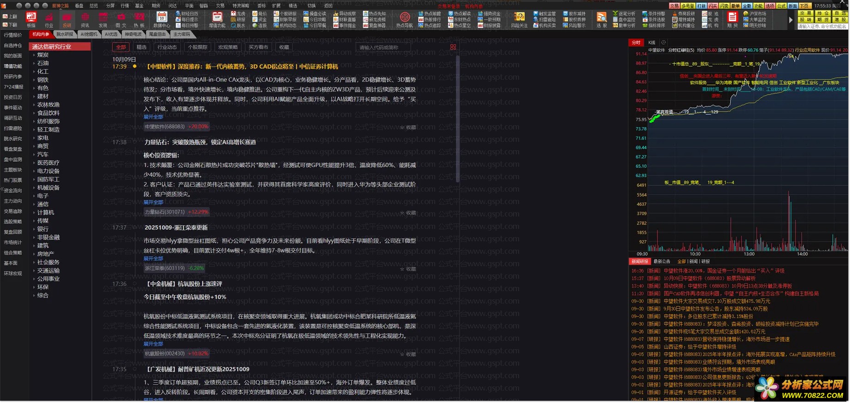This screenshot has height=403, width=851.
Task: Open the 数据中心 calendar icon
Action: (161, 20)
